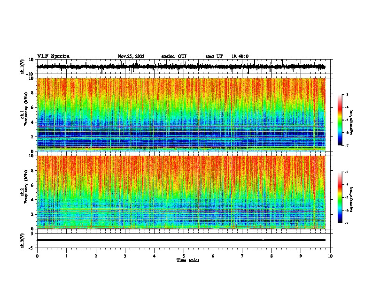Click the "5" tick on ch.3(V) axis
This screenshot has width=372, height=287.
pos(32,234)
